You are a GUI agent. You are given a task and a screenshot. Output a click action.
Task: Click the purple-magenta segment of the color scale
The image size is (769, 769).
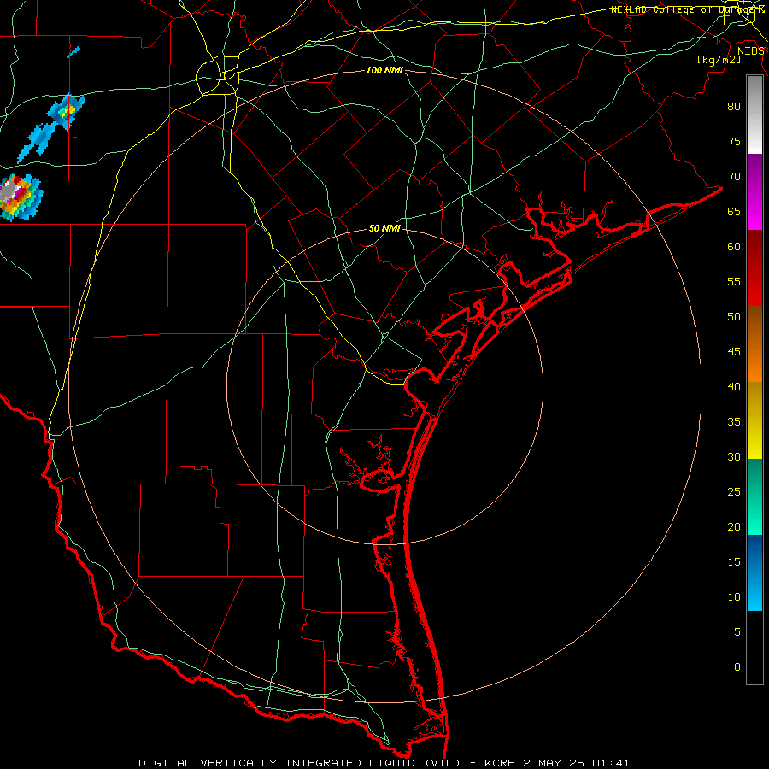coord(754,191)
